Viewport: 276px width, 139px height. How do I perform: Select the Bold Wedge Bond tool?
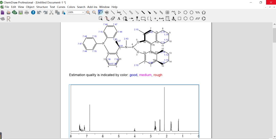tap(149, 12)
